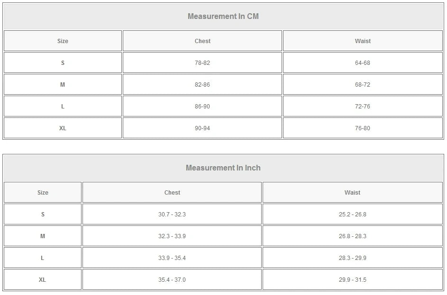Select the Chest column header in CM table
The width and height of the screenshot is (447, 295).
[202, 41]
